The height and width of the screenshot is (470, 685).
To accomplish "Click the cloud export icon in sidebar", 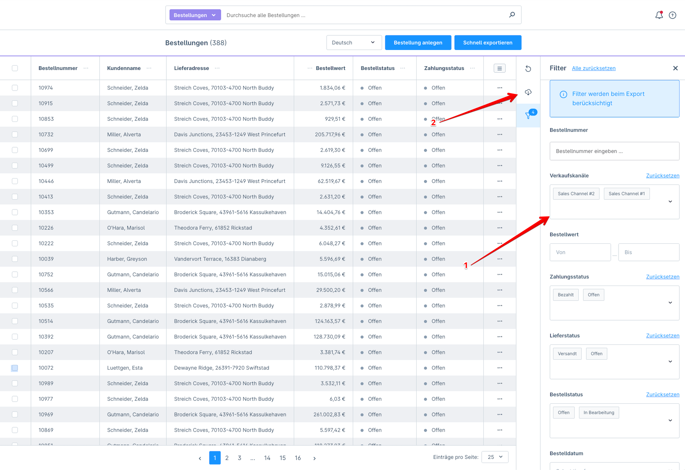I will (x=528, y=92).
